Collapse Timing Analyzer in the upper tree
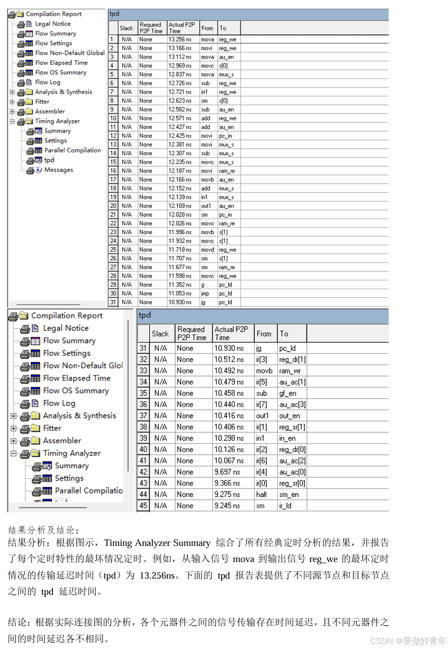This screenshot has height=649, width=448. (x=12, y=122)
